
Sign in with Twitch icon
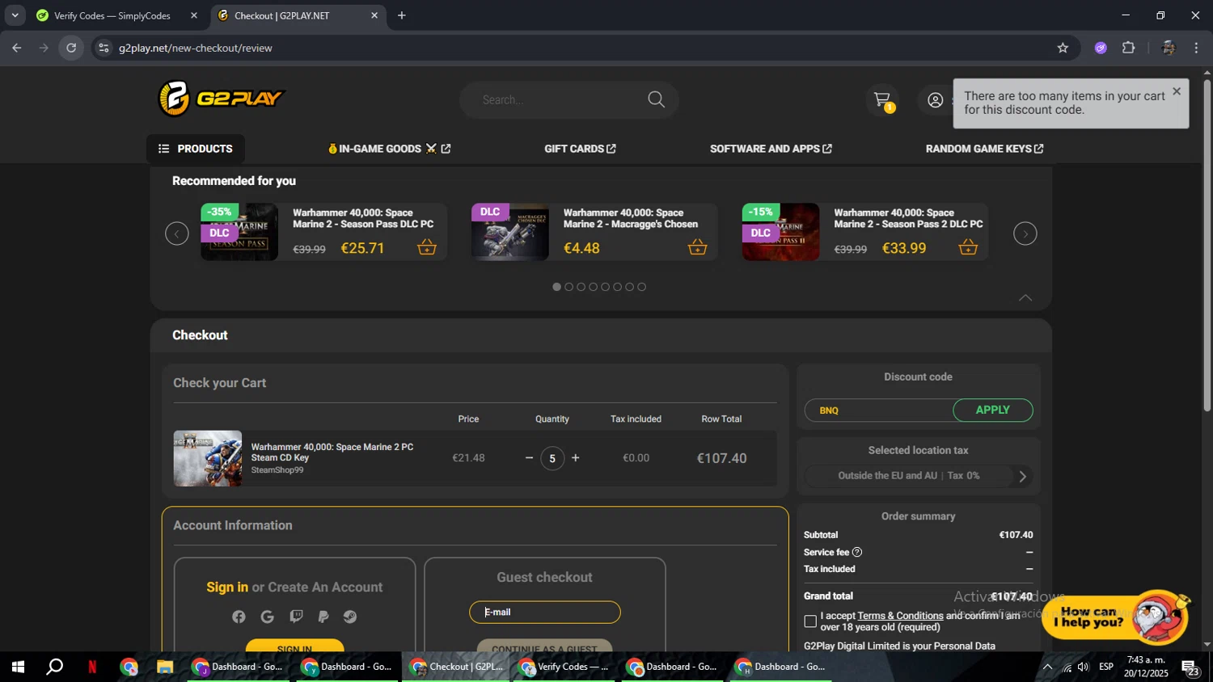coord(296,617)
